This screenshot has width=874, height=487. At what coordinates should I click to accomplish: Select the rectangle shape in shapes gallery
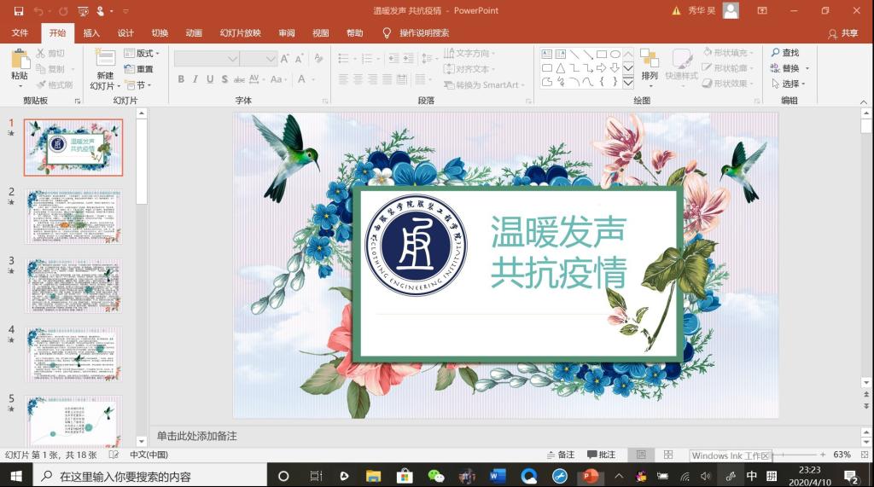[x=602, y=54]
